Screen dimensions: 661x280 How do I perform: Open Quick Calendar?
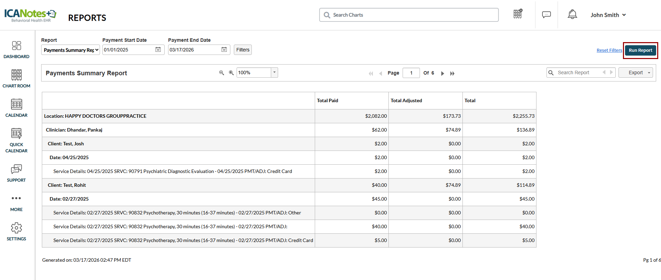click(x=16, y=140)
